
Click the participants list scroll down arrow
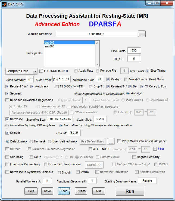(97, 64)
